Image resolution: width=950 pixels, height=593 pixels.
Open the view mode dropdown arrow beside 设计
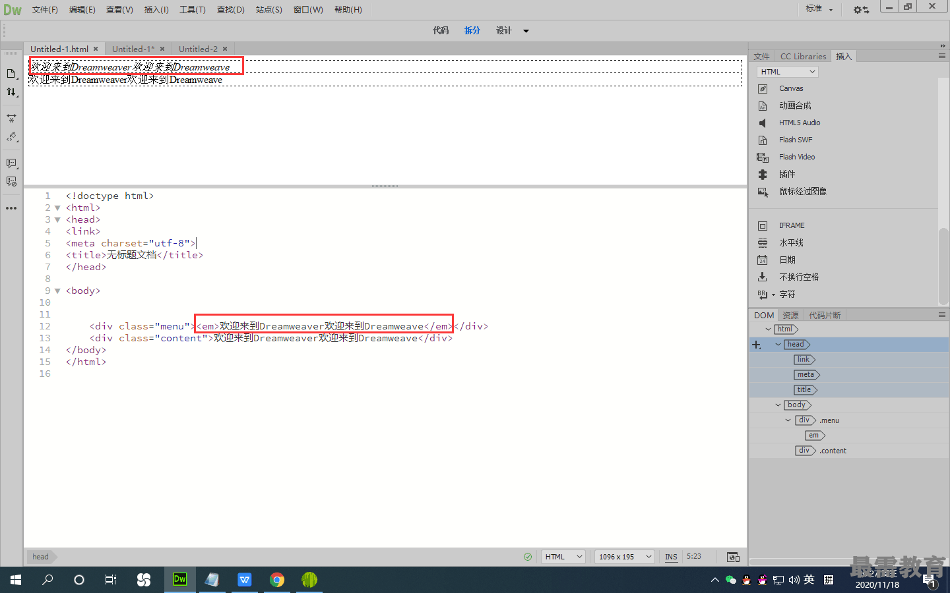coord(526,31)
